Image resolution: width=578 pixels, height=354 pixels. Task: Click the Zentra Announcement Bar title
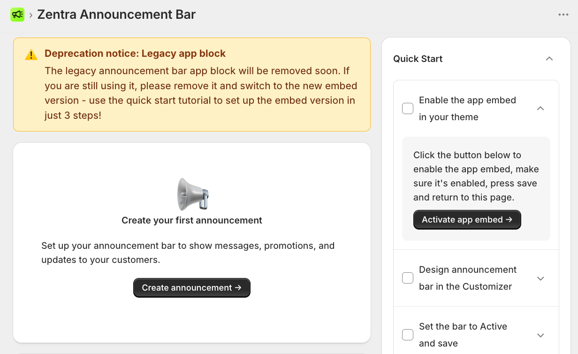point(116,15)
